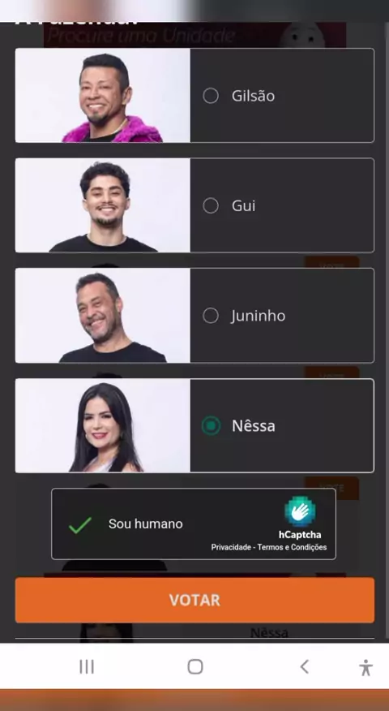Image resolution: width=389 pixels, height=711 pixels.
Task: Click the Juninho name label
Action: click(x=259, y=316)
